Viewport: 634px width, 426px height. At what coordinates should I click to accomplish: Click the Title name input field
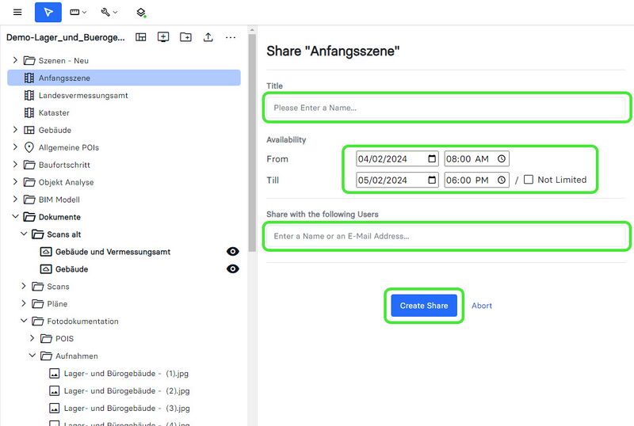tap(448, 108)
